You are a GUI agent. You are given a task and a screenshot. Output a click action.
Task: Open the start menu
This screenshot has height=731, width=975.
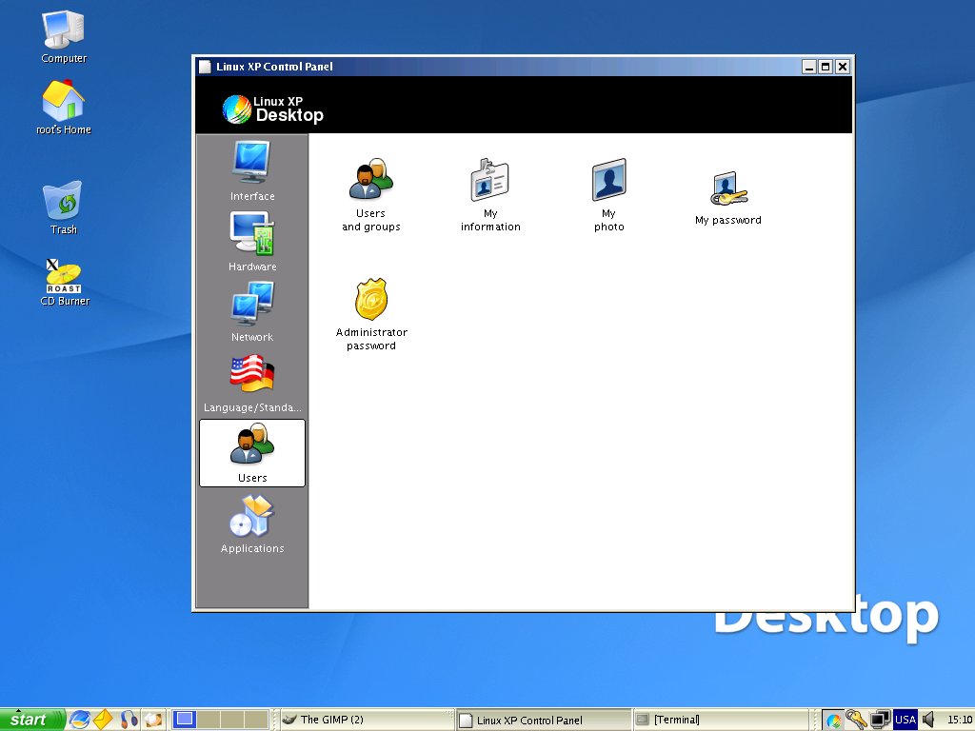pos(32,720)
